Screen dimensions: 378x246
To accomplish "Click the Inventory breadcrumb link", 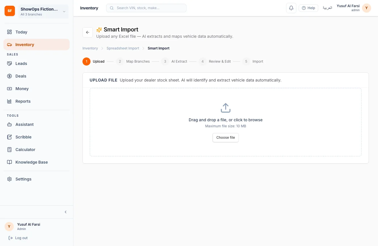I will (90, 48).
